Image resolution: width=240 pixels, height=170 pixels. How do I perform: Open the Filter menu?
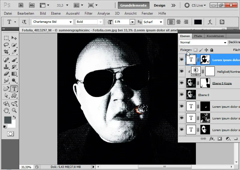click(88, 13)
